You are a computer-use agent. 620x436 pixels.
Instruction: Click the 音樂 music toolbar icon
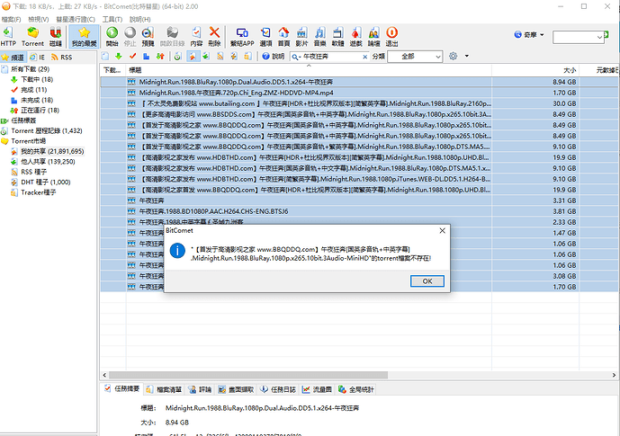(319, 36)
